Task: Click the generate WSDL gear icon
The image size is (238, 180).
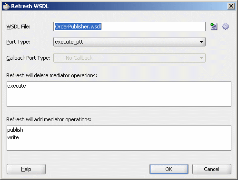Action: pyautogui.click(x=226, y=27)
